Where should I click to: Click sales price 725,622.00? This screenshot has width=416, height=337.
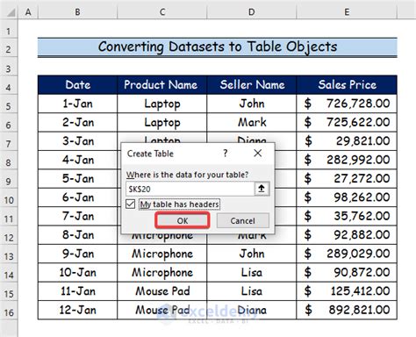click(x=347, y=122)
